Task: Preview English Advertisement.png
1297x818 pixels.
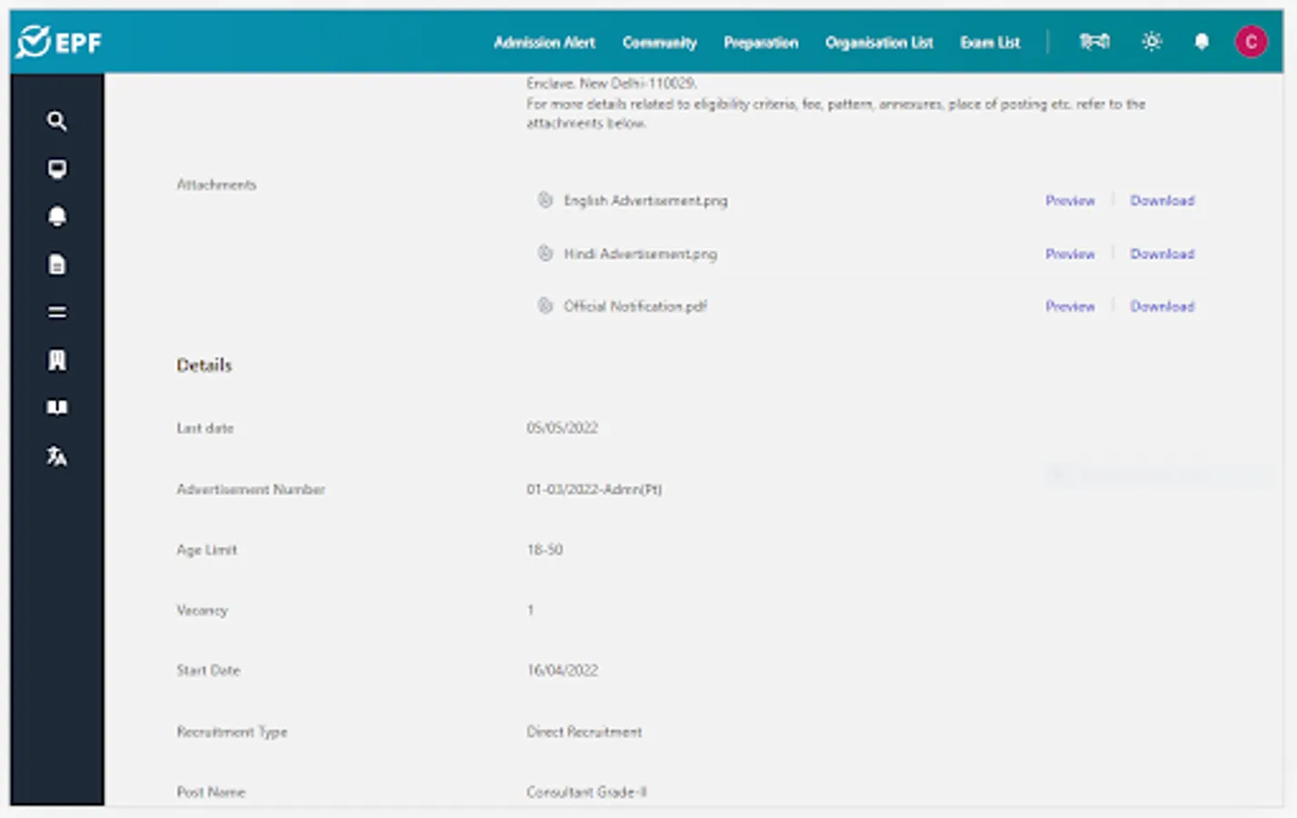Action: tap(1070, 201)
